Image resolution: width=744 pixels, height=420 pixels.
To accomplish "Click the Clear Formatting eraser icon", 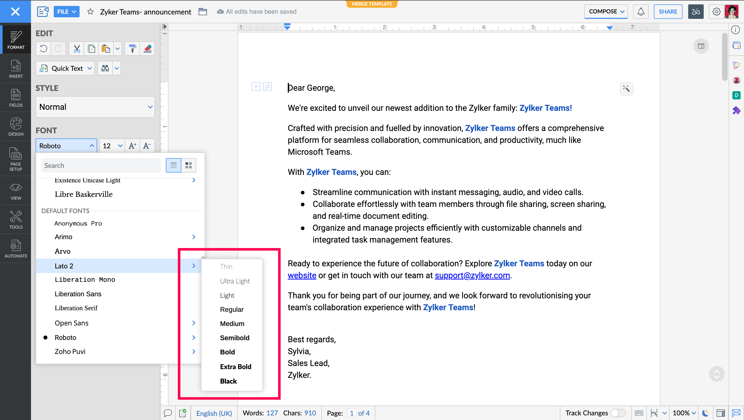I will (x=147, y=49).
